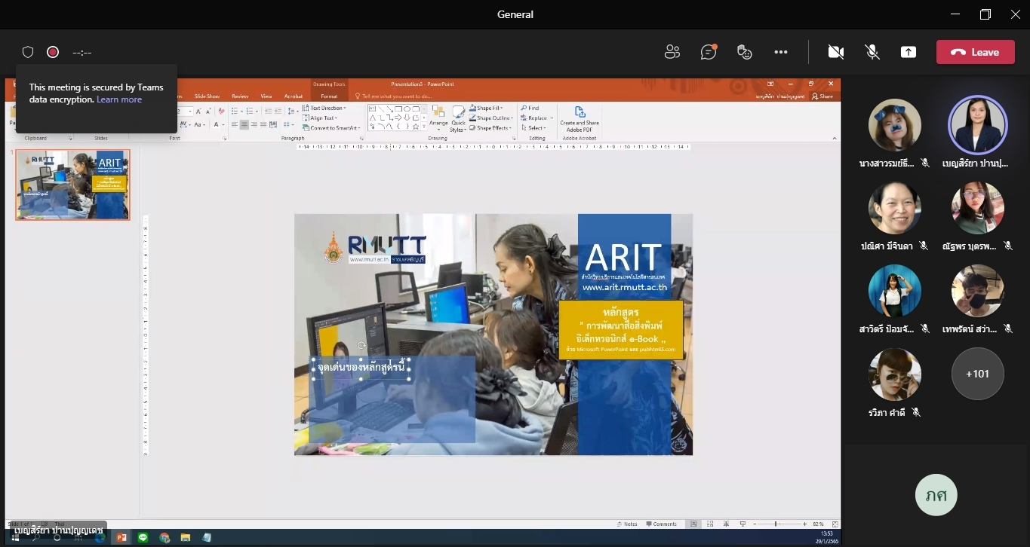Click the bullets list icon
This screenshot has height=547, width=1030.
[x=235, y=112]
